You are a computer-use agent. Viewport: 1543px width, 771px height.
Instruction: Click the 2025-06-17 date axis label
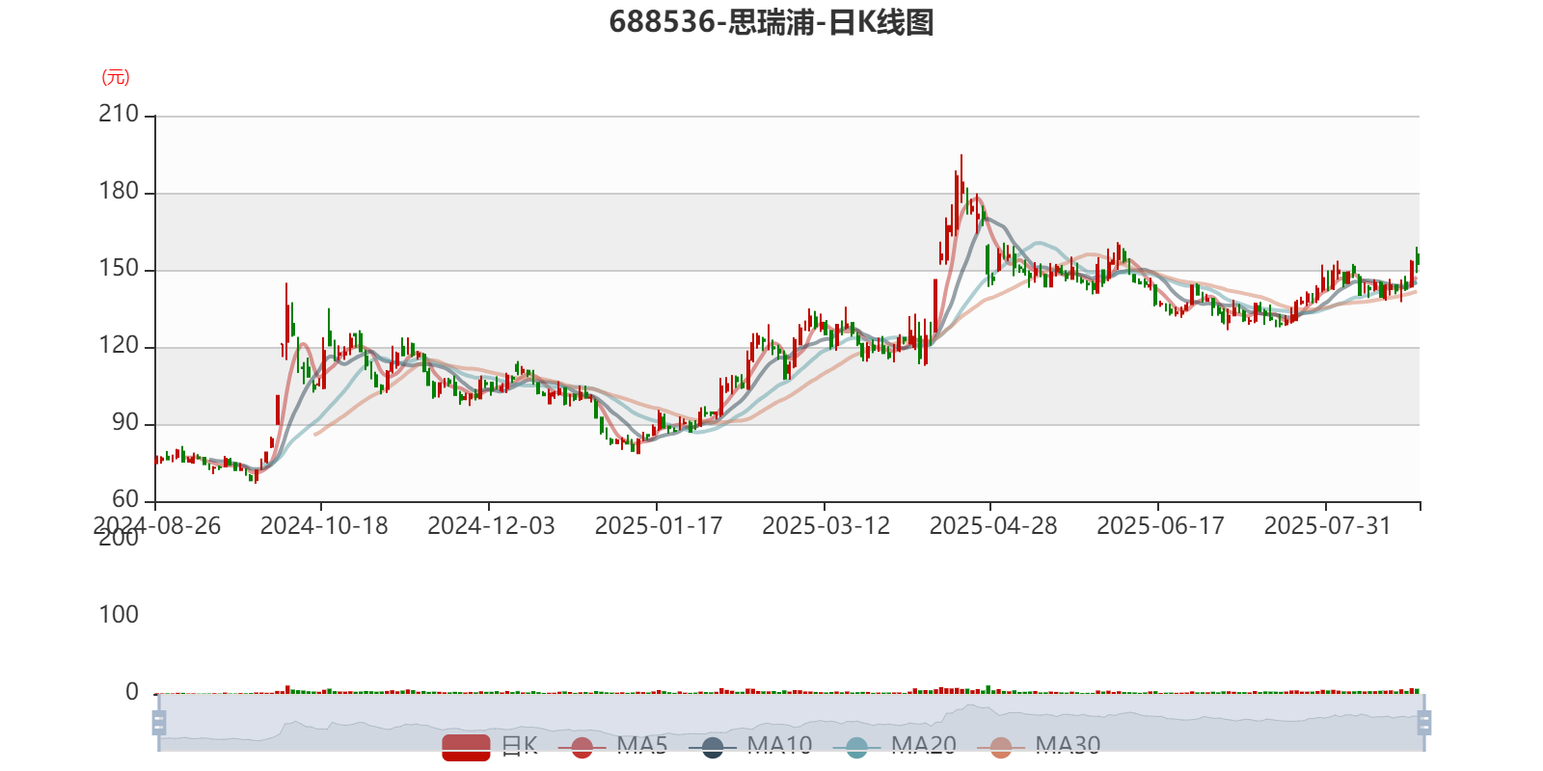[x=1160, y=526]
